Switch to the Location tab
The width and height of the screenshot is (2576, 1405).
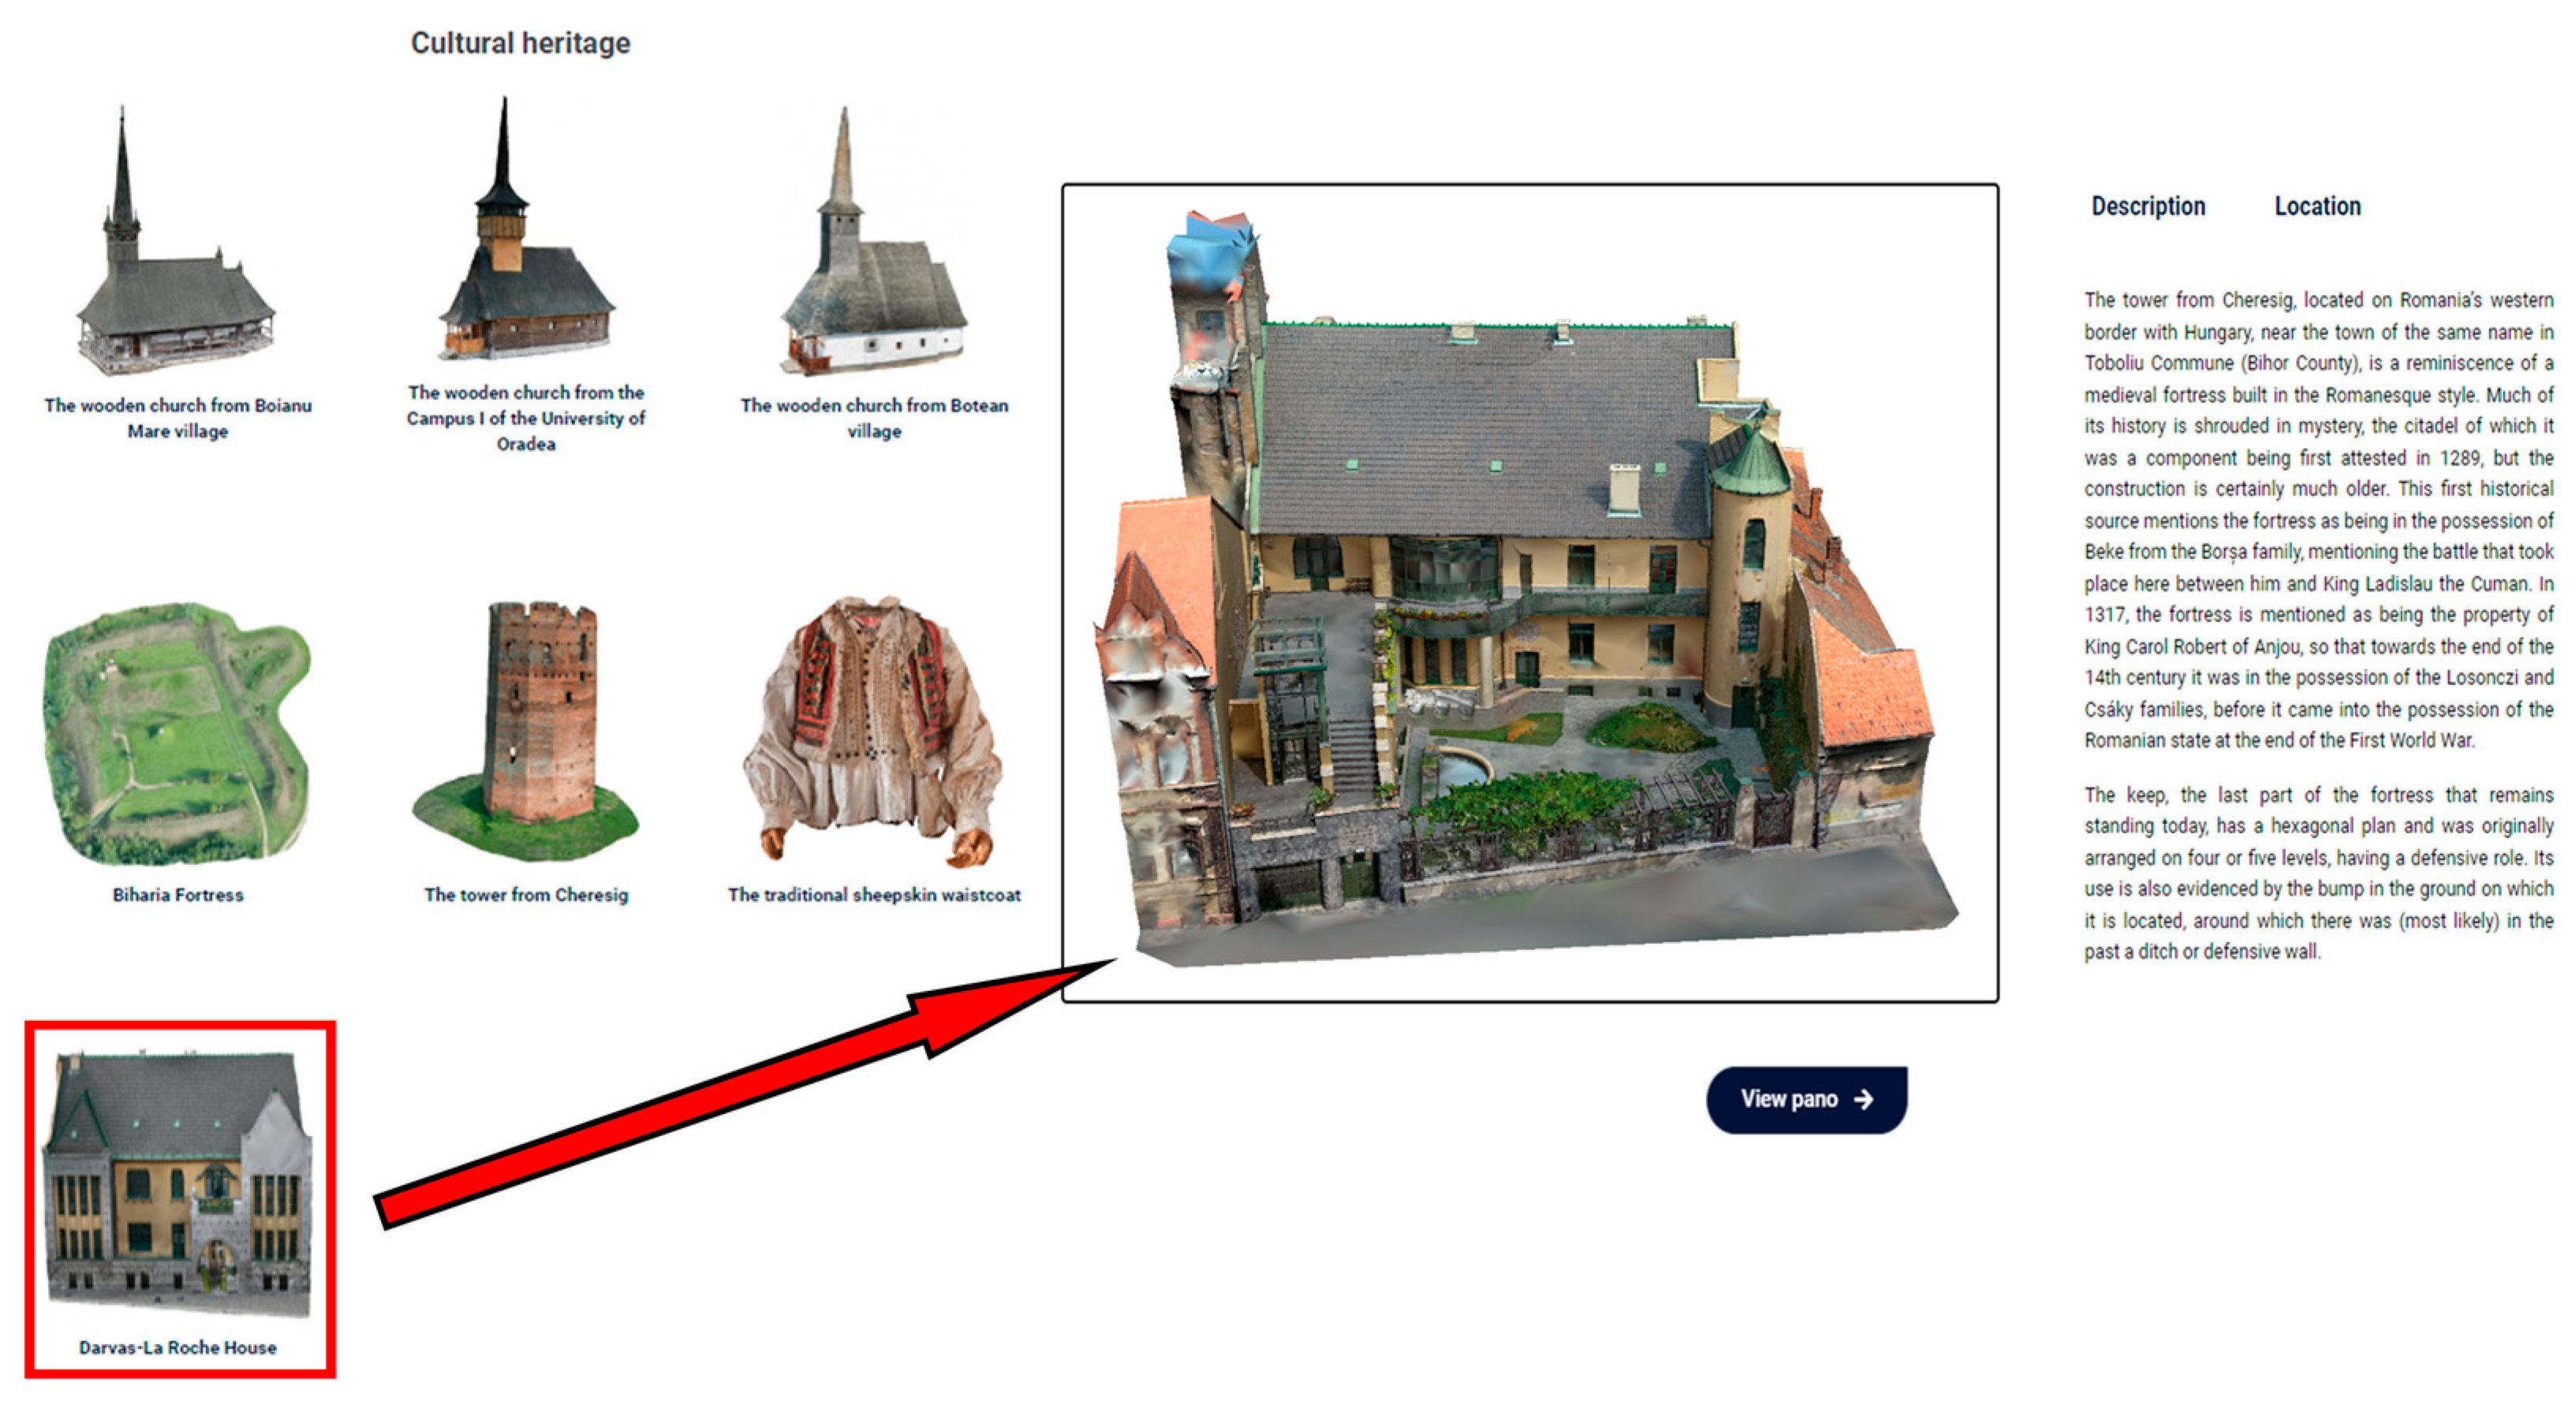pyautogui.click(x=2317, y=207)
